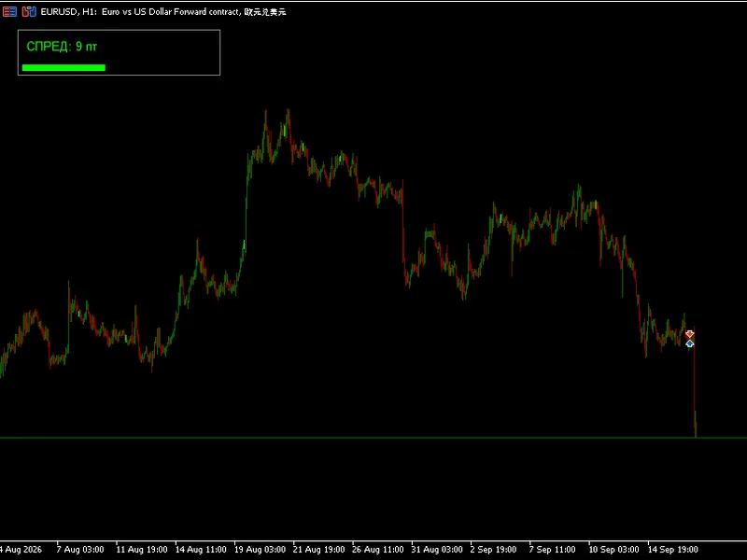Click the '14 Sep 19:00' time label
The width and height of the screenshot is (747, 560).
[672, 549]
